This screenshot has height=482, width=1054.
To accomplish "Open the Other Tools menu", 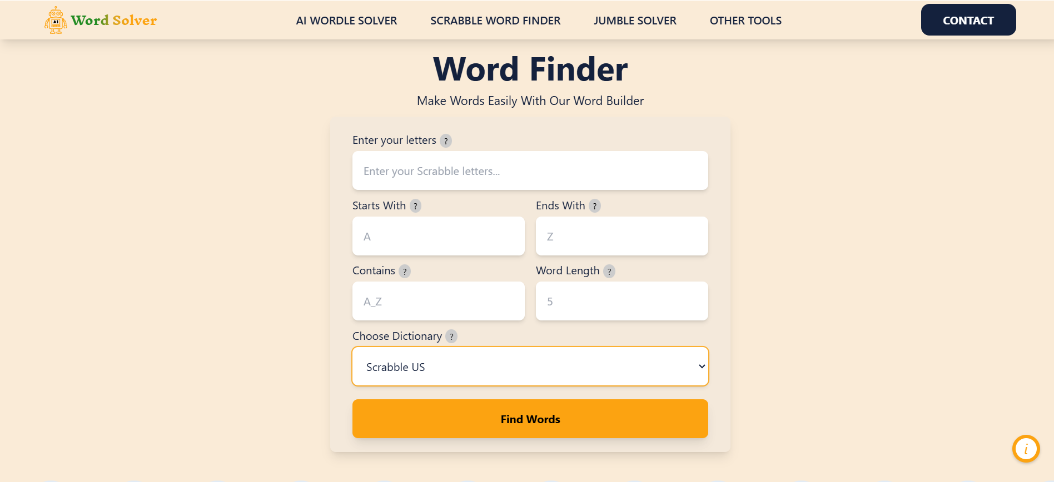I will point(745,21).
